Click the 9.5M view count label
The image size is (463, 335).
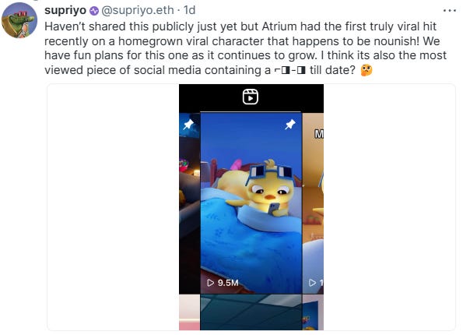click(x=228, y=283)
